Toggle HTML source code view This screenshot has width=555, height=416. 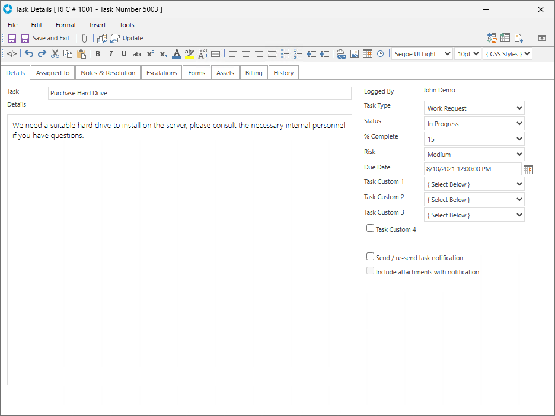(12, 54)
